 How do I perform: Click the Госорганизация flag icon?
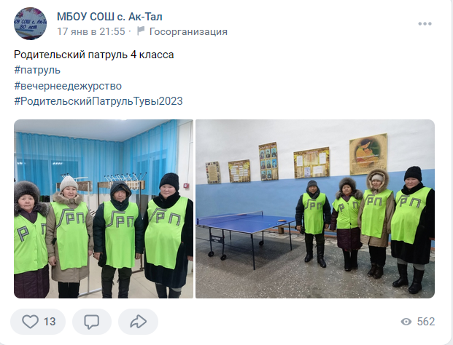(x=141, y=31)
